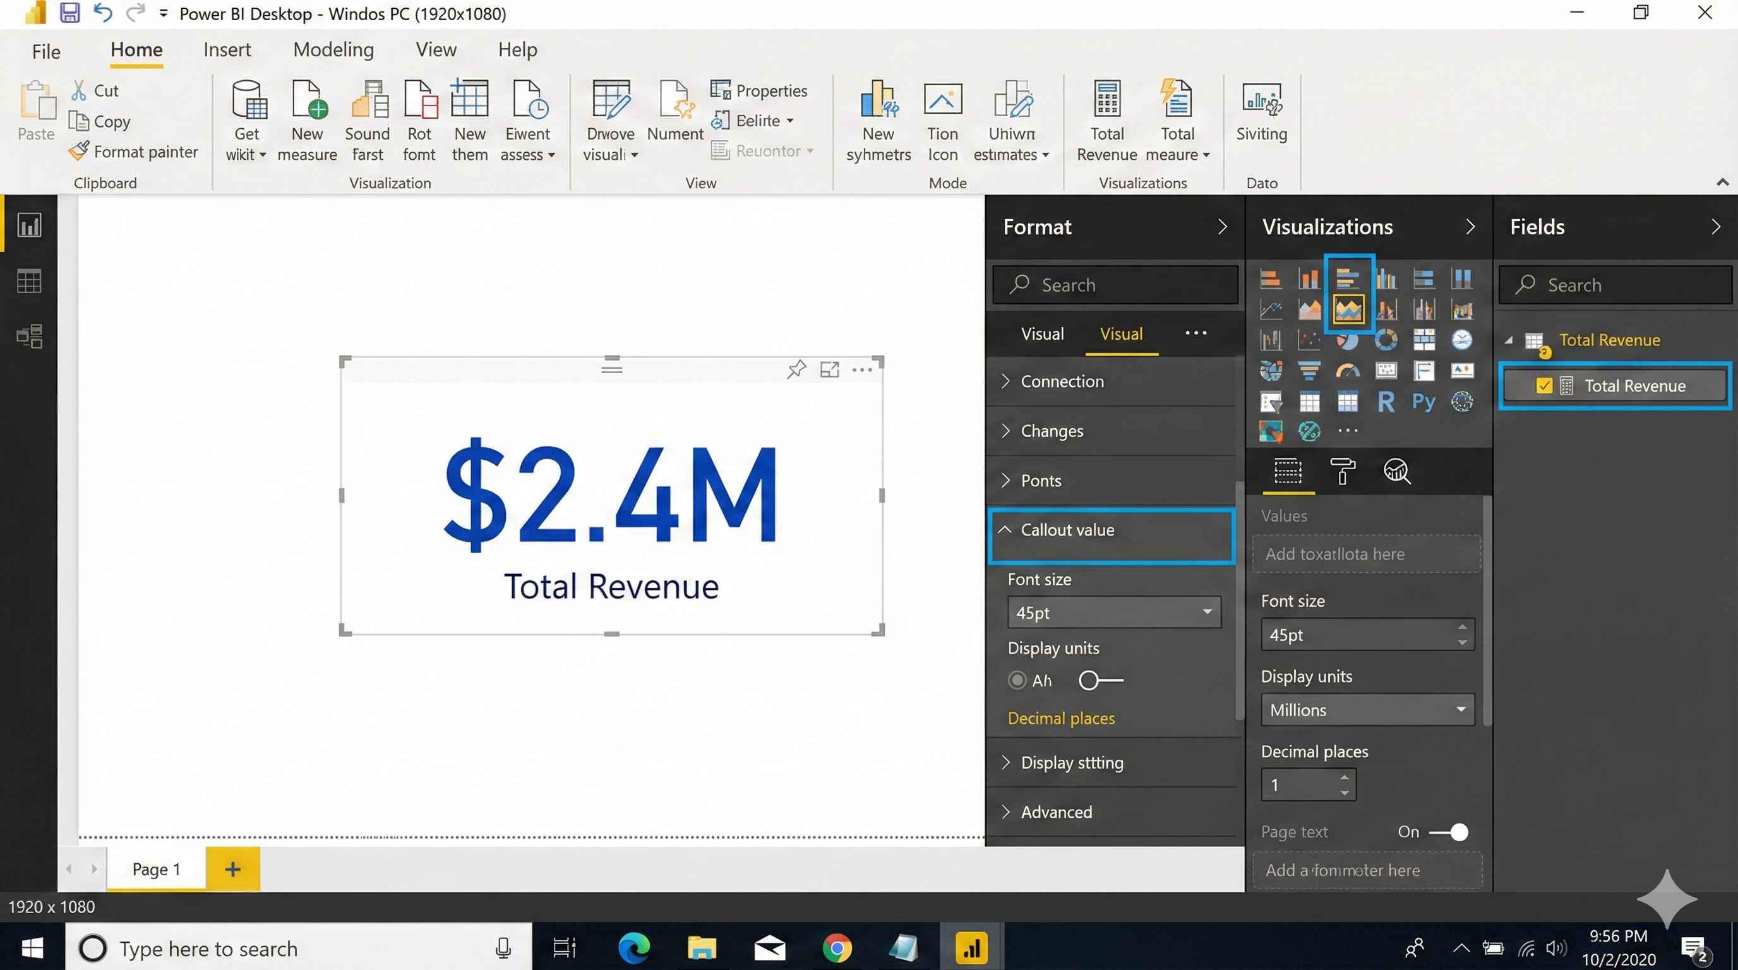The image size is (1738, 970).
Task: Open the 45pt font size dropdown in Format
Action: pos(1113,613)
